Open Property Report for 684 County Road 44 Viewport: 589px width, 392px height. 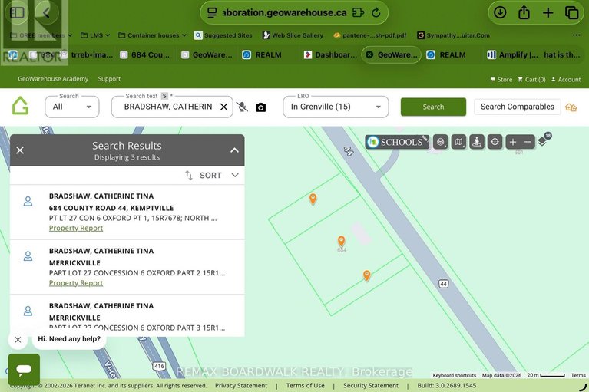click(76, 229)
